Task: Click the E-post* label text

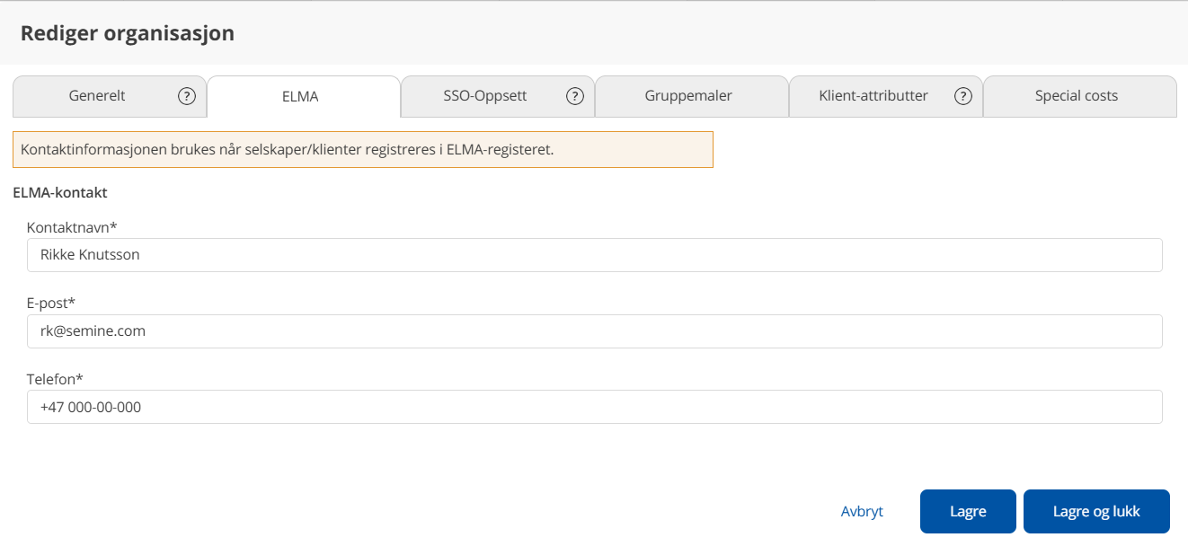Action: [x=50, y=303]
